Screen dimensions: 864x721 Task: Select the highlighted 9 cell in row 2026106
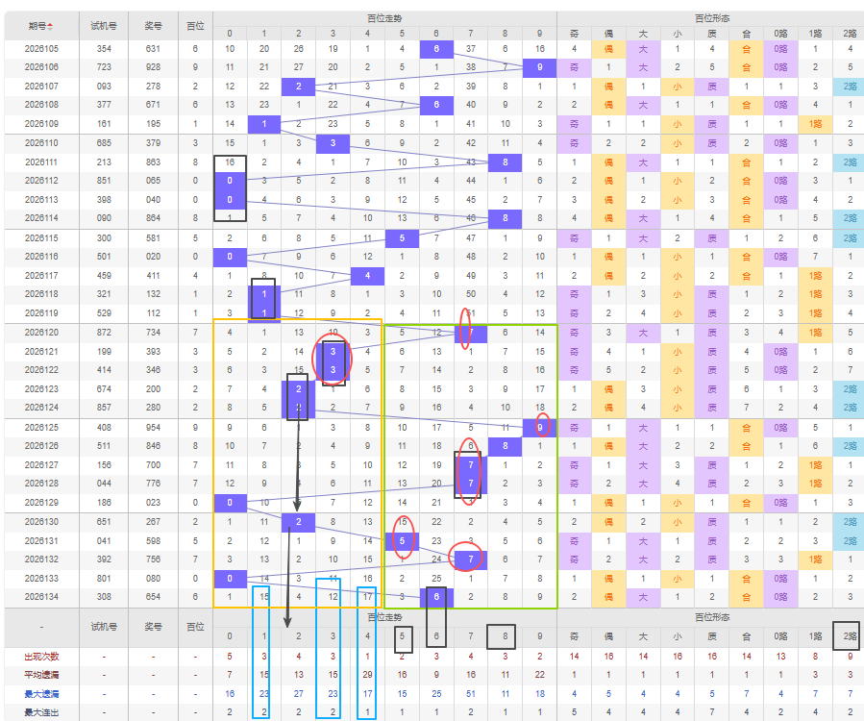click(x=539, y=67)
